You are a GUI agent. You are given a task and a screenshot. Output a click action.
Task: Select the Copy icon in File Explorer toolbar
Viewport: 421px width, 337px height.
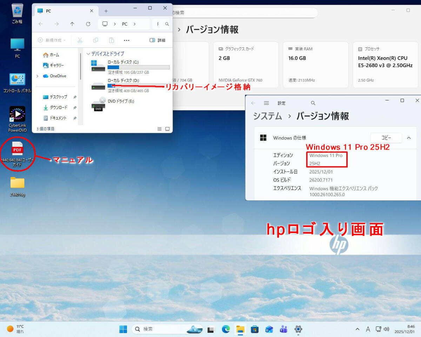pos(95,40)
